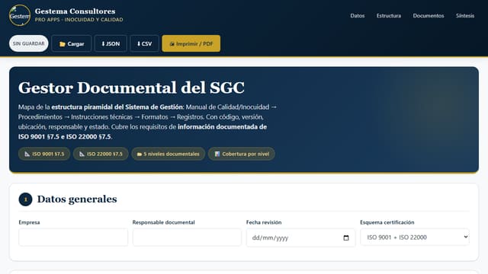Open Documentos navigation link
The height and width of the screenshot is (274, 488).
click(x=429, y=15)
